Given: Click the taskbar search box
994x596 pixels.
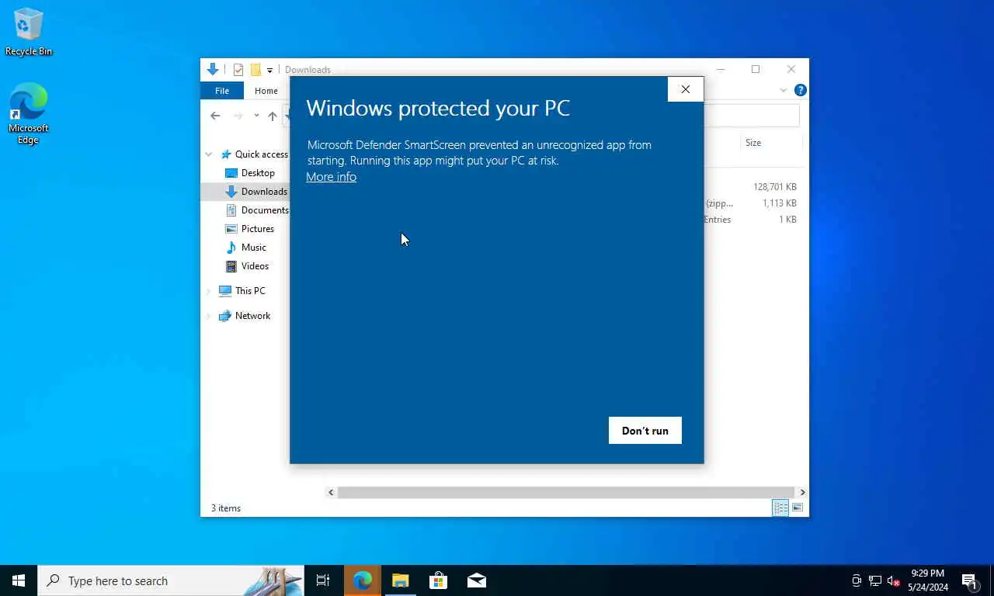Looking at the screenshot, I should [171, 580].
